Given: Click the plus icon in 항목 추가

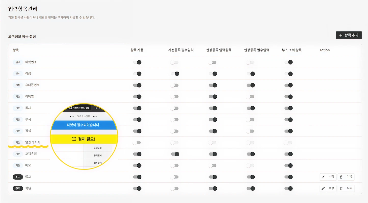Looking at the screenshot, I should click(x=341, y=36).
